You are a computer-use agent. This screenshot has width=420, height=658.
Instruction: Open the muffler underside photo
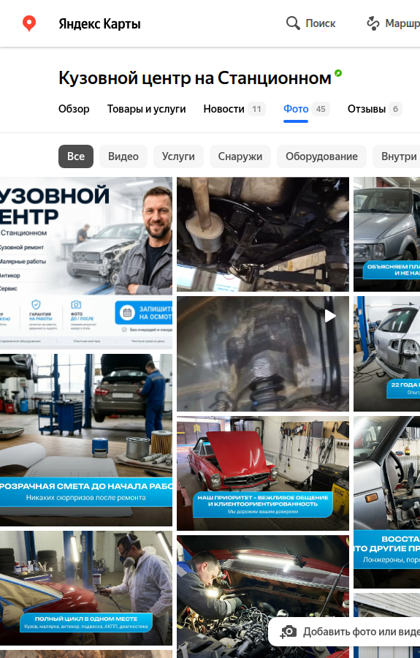[x=263, y=234]
